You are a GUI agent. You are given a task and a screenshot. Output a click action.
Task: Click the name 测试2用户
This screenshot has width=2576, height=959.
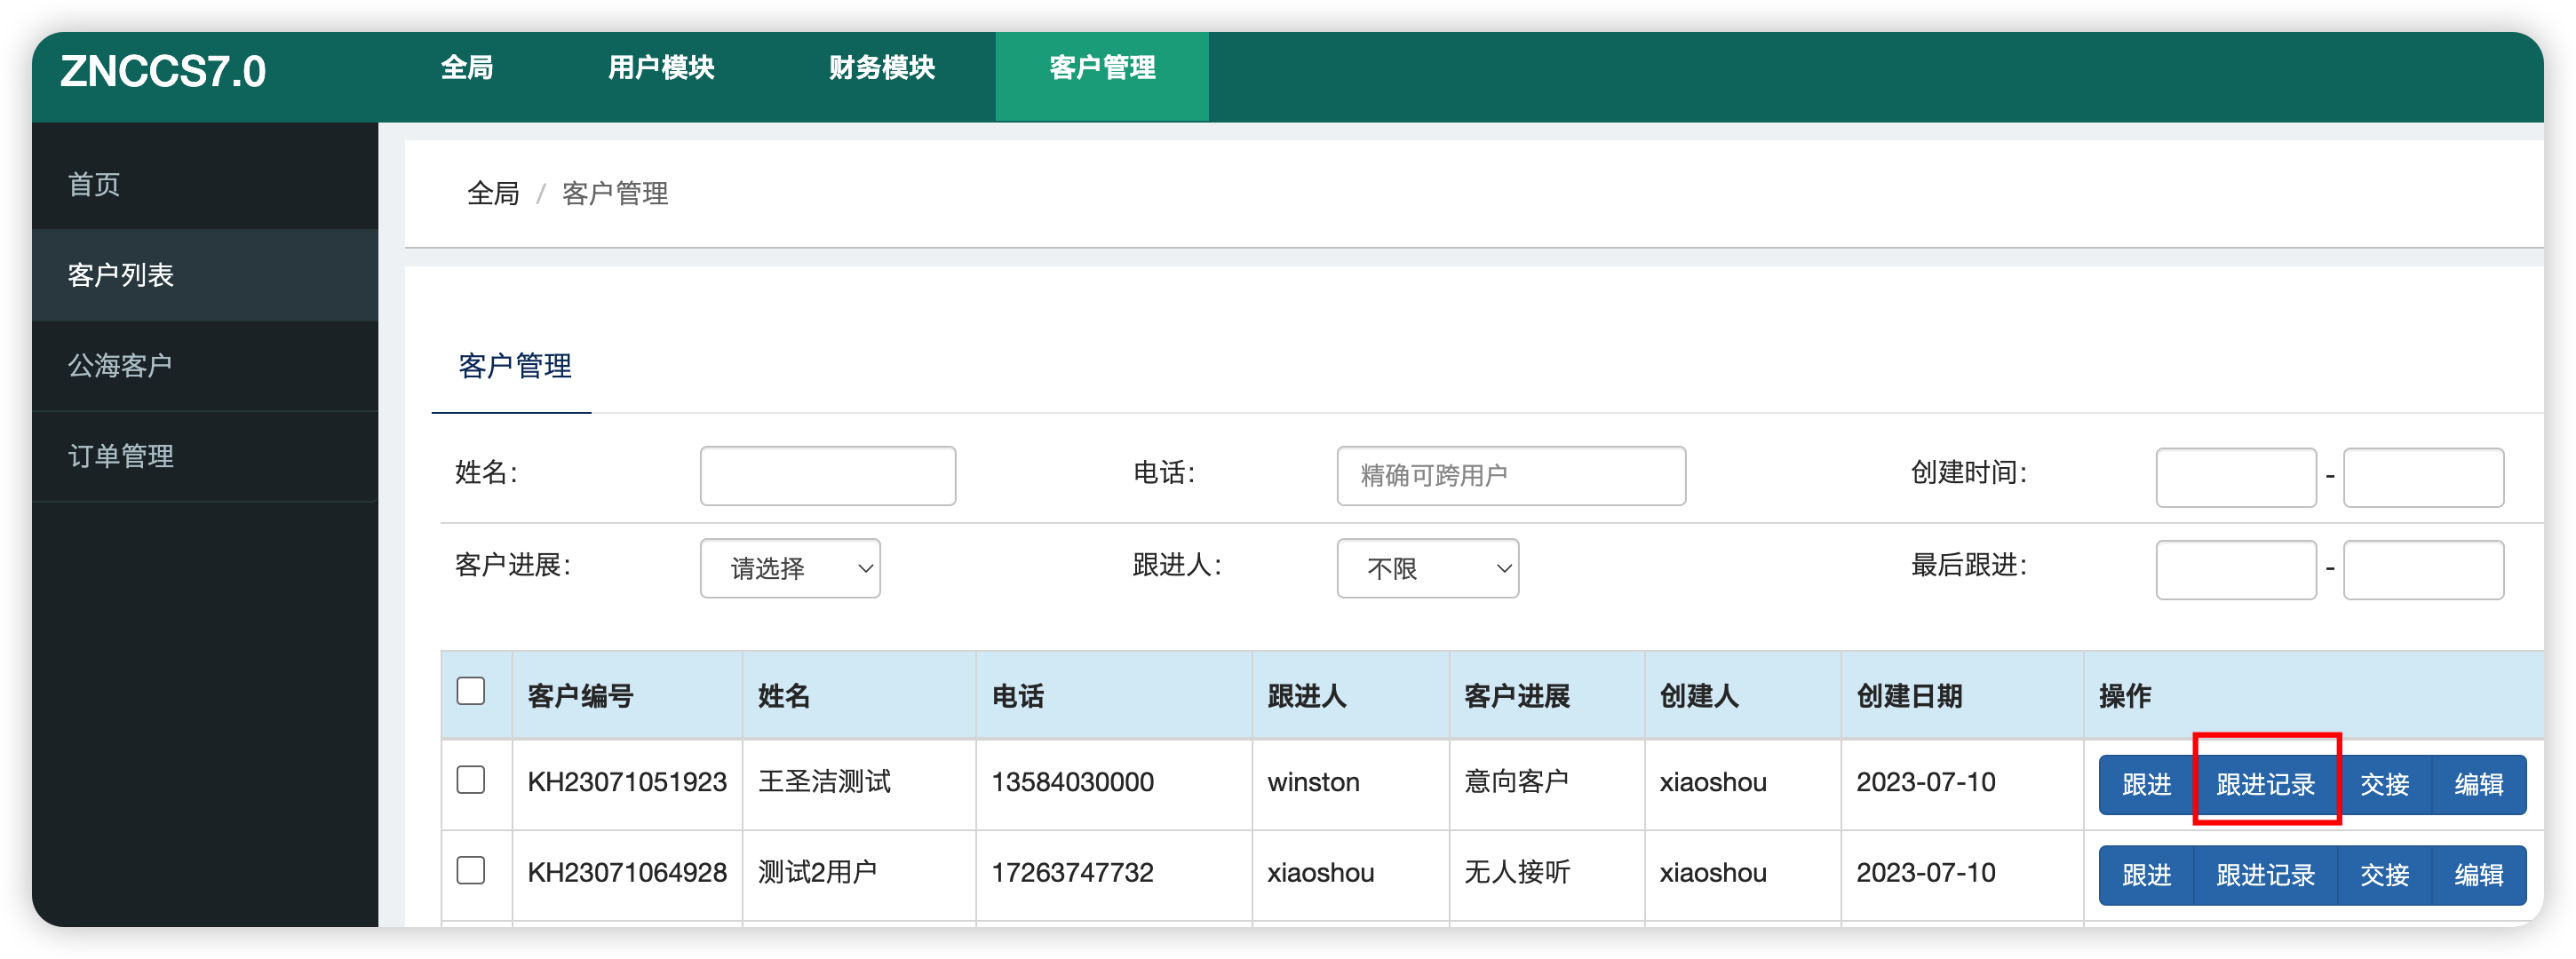point(817,873)
